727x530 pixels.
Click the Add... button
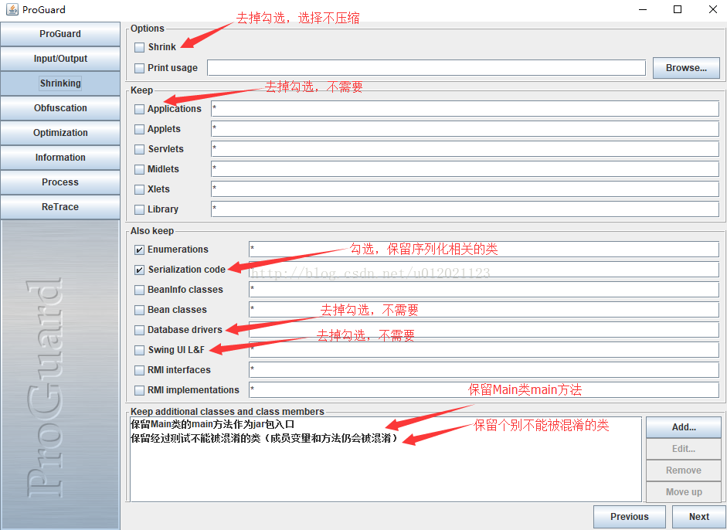684,427
